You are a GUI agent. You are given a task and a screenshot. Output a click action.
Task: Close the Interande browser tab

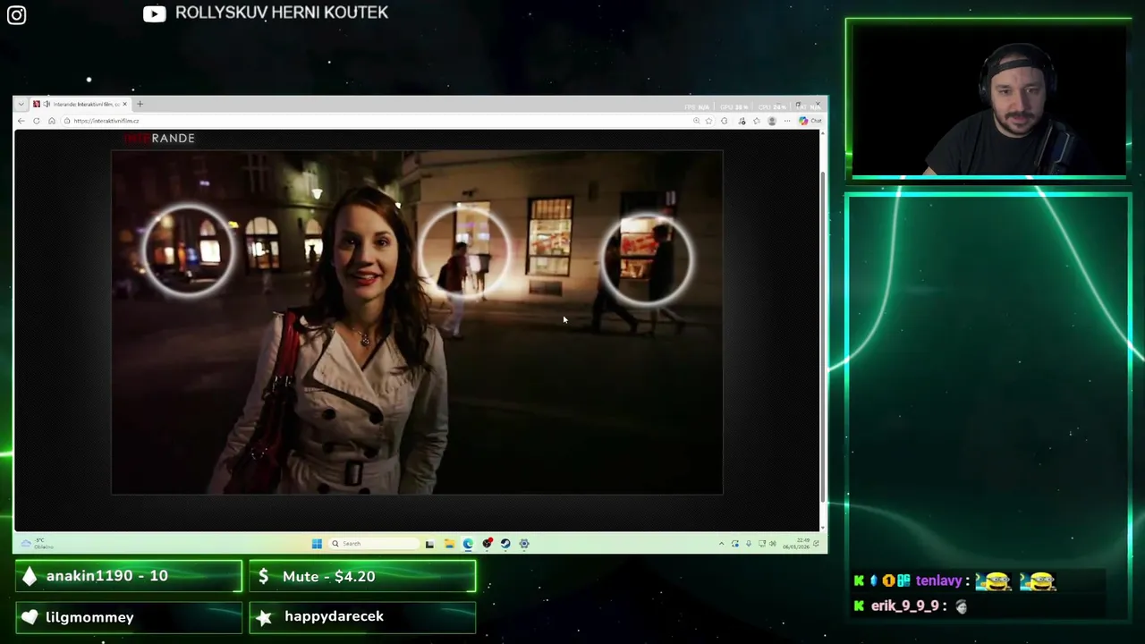pyautogui.click(x=124, y=104)
